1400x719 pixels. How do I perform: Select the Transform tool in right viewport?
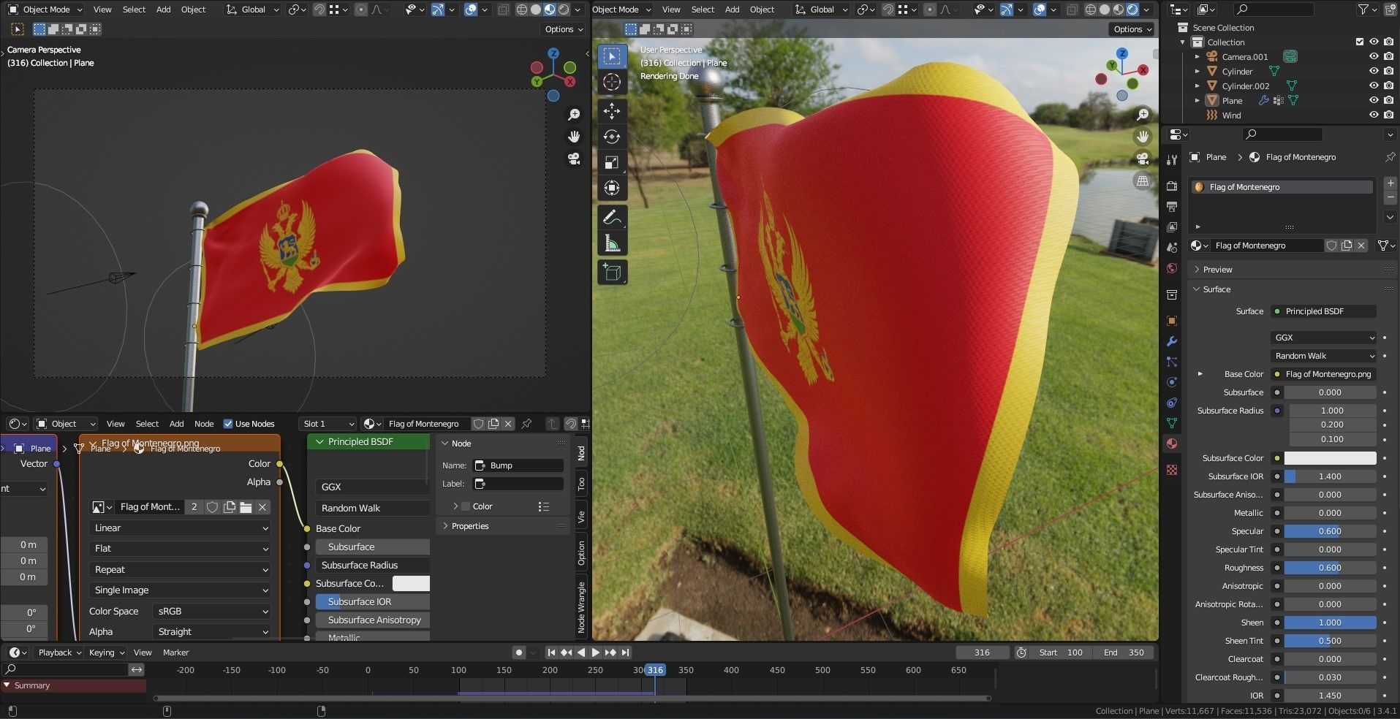(612, 189)
